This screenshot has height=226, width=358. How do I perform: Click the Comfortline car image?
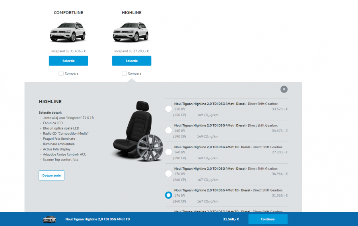(68, 32)
